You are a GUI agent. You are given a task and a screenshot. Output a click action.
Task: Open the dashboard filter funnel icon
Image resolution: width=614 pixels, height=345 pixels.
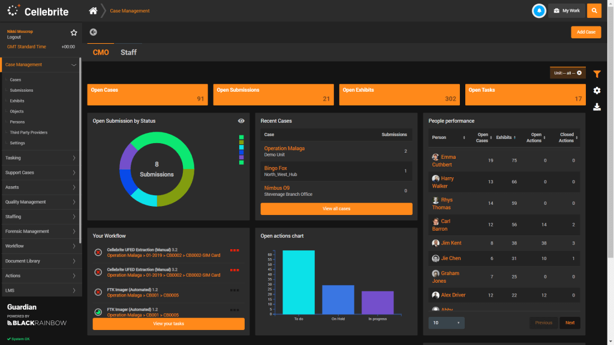pyautogui.click(x=597, y=74)
